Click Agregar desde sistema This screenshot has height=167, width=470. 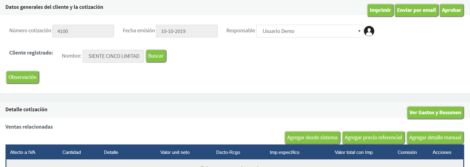(x=312, y=138)
